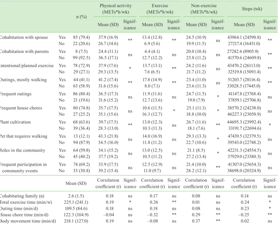Screen dimensions: 278x225
Task: Select the 'Steps (wk)' header
Action: coord(252,9)
